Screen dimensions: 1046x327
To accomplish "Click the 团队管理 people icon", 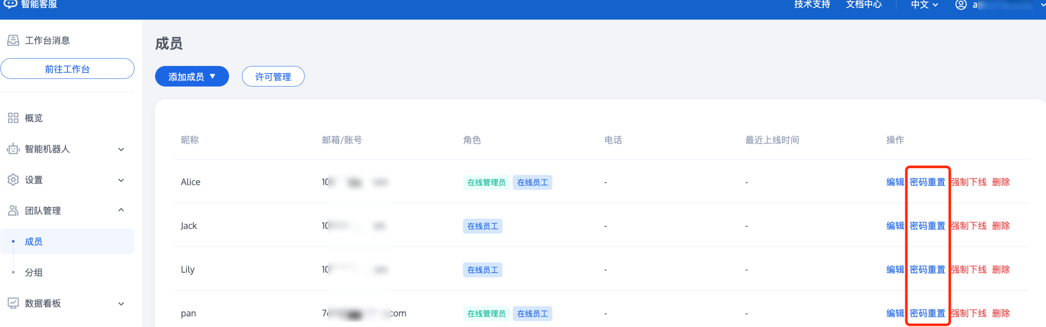I will click(x=13, y=210).
